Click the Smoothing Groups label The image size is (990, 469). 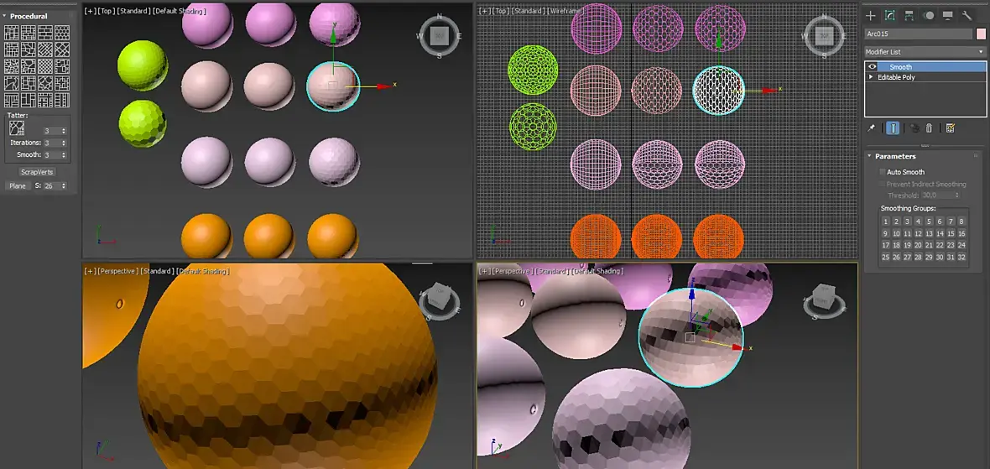pos(908,208)
